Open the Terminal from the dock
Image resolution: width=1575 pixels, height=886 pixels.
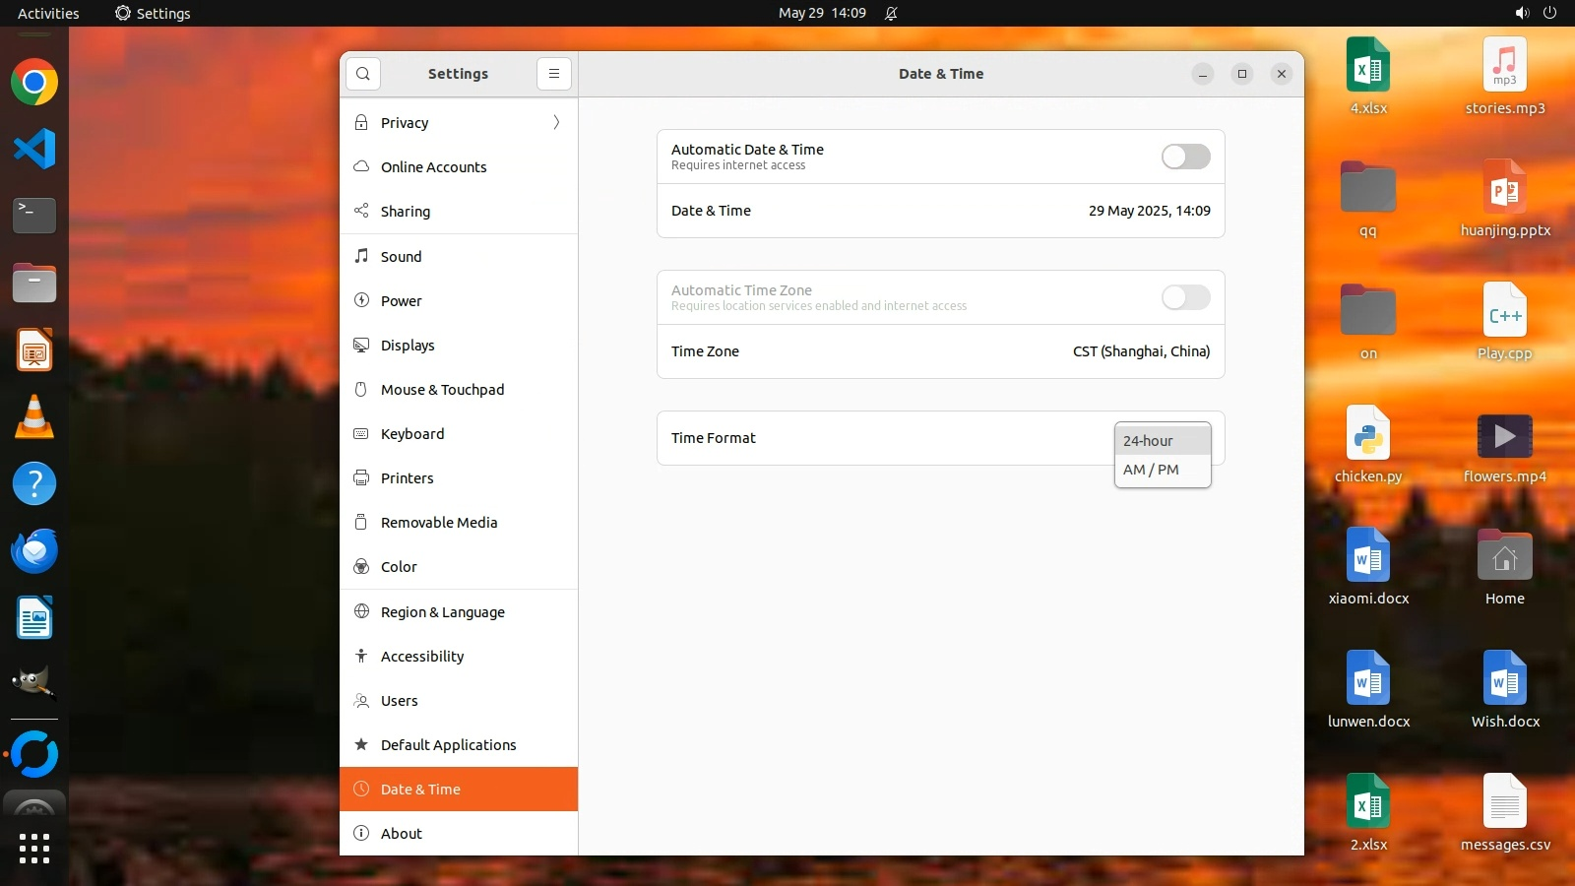pos(34,215)
